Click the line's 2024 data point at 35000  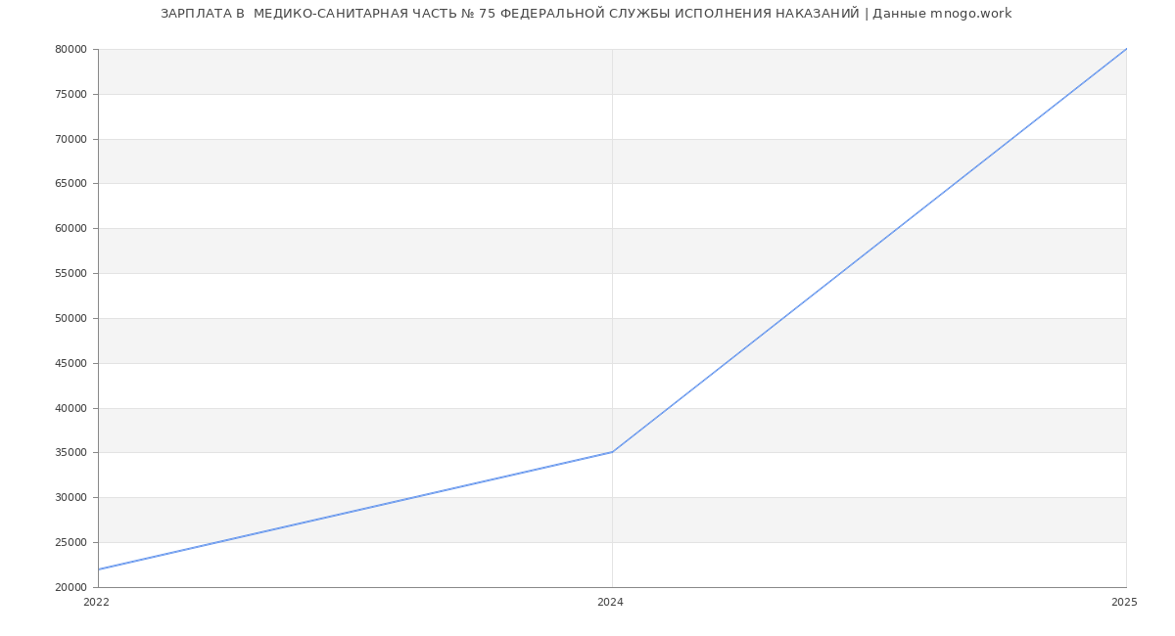612,452
